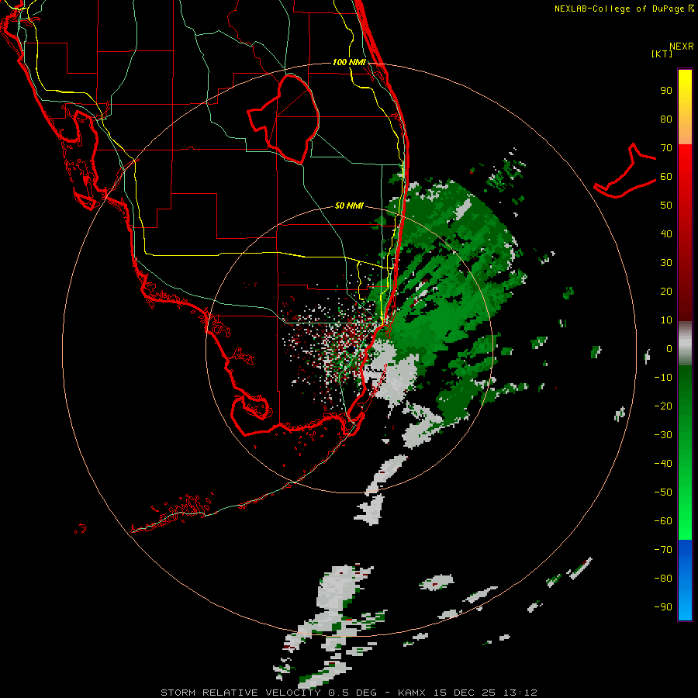This screenshot has width=698, height=698.
Task: Click the 80 value on velocity scale
Action: point(666,119)
